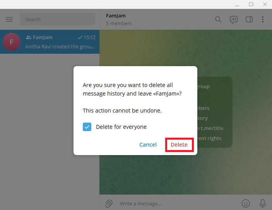Click the FamJam avatar thumbnail
Screen dimensions: 272x210
click(12, 42)
